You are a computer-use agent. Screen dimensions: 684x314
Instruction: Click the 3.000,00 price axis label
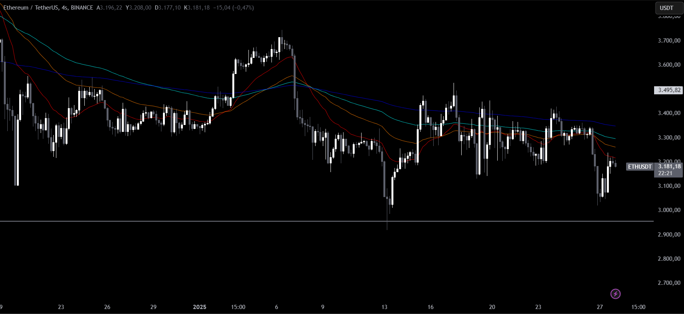[669, 210]
